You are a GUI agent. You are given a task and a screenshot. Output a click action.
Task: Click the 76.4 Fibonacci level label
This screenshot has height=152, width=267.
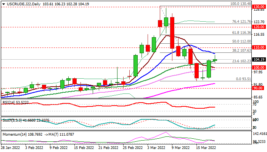(x=242, y=22)
